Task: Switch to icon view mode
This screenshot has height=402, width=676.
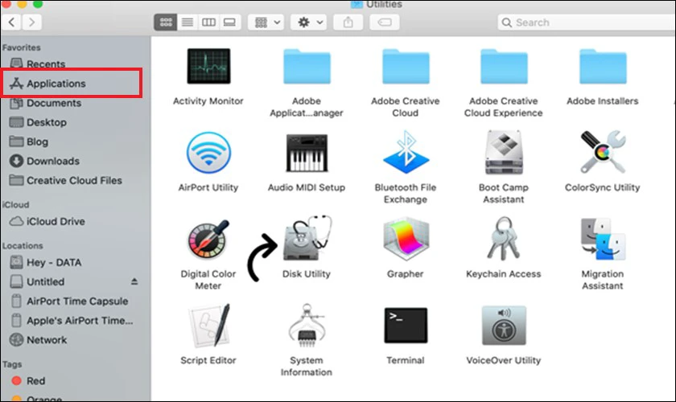Action: click(166, 23)
